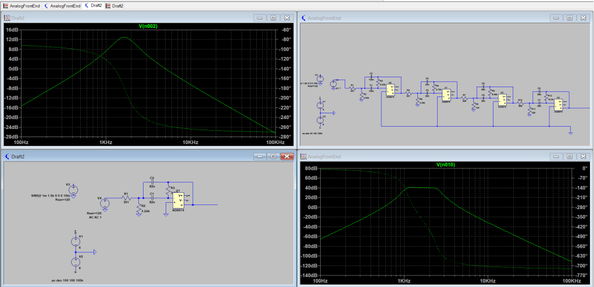
Task: Select the V1 supply voltage source
Action: 75,242
